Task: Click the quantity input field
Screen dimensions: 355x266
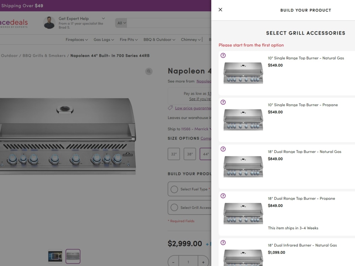Action: pos(188,262)
